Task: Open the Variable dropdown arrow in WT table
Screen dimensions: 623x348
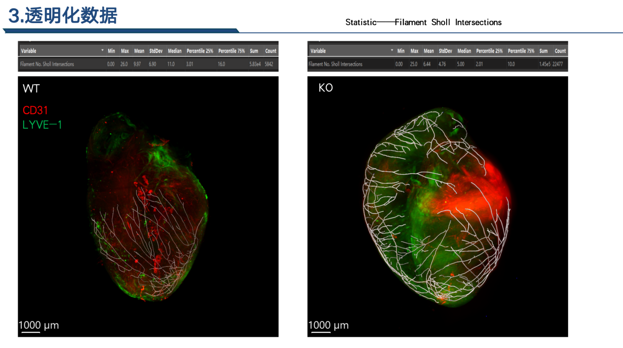Action: pyautogui.click(x=102, y=51)
